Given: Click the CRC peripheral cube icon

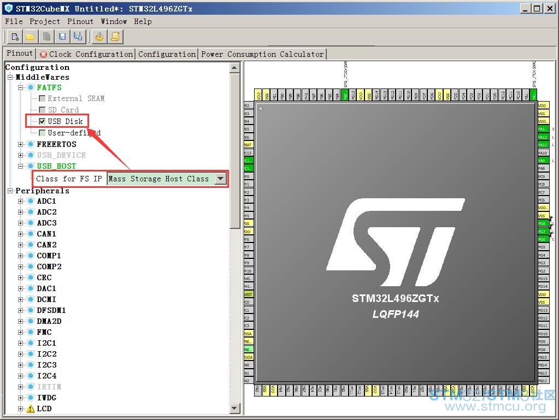Looking at the screenshot, I should 31,277.
